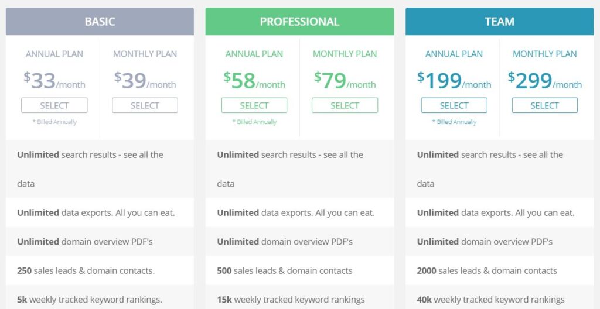Select the Team monthly plan
Image resolution: width=600 pixels, height=309 pixels.
click(544, 105)
